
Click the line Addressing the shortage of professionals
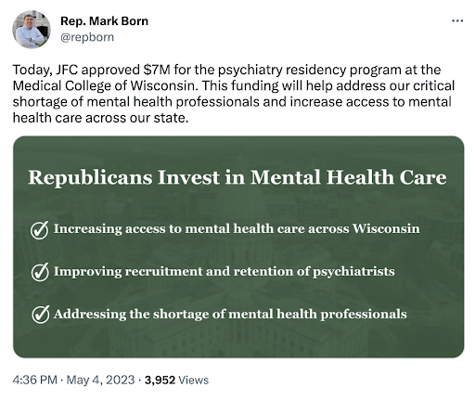click(x=230, y=314)
